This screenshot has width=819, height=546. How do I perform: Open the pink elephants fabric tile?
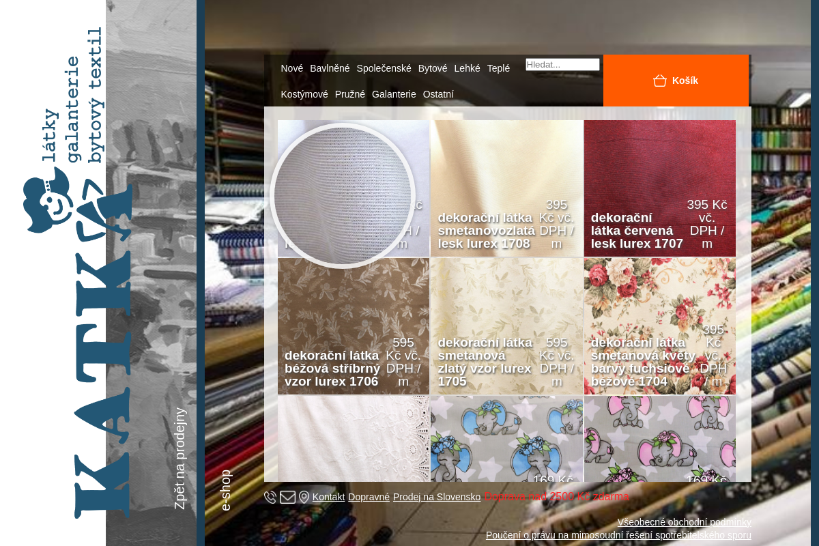click(x=660, y=439)
